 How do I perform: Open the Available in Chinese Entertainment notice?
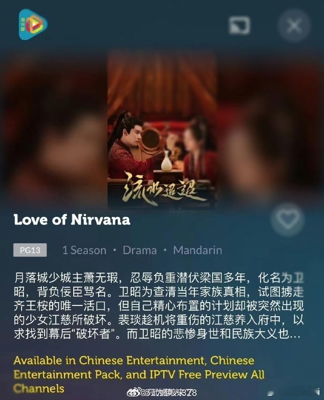[139, 375]
